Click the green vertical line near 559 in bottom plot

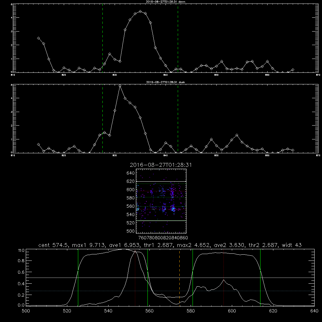coord(148,277)
